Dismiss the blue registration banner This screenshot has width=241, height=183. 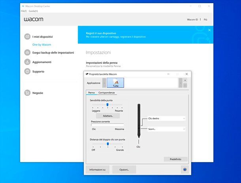click(x=209, y=30)
